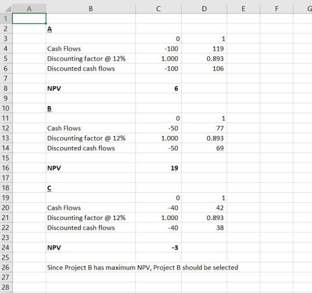Click period 1 cell in row 11

point(204,118)
